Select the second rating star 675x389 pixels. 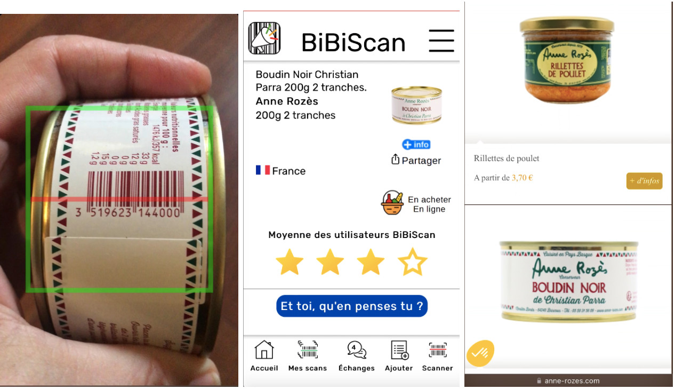(330, 262)
